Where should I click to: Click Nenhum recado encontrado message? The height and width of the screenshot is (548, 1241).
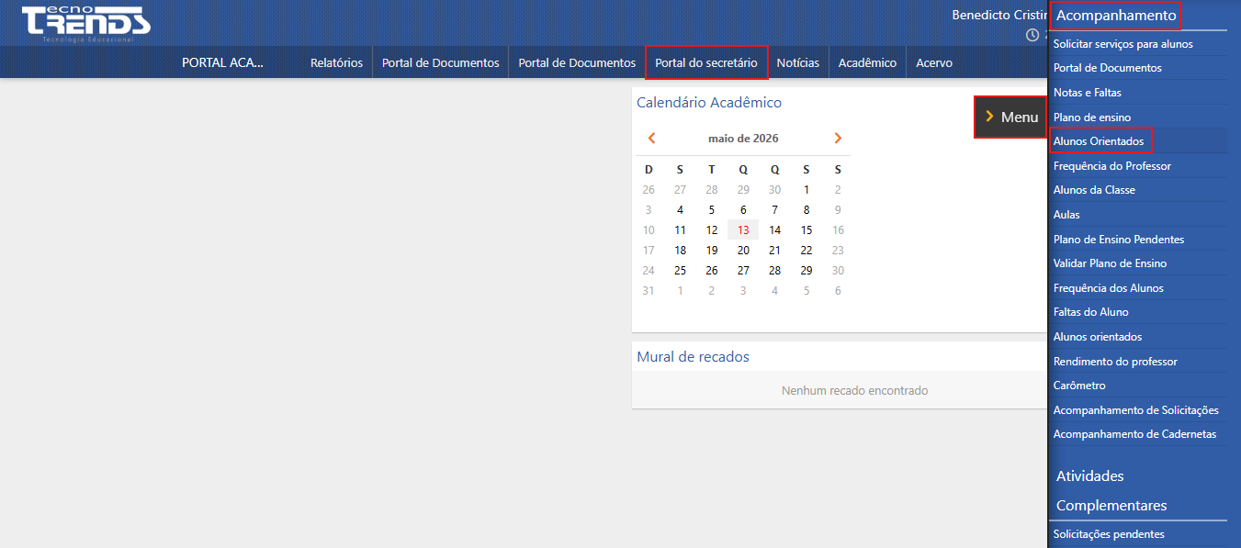click(x=854, y=391)
